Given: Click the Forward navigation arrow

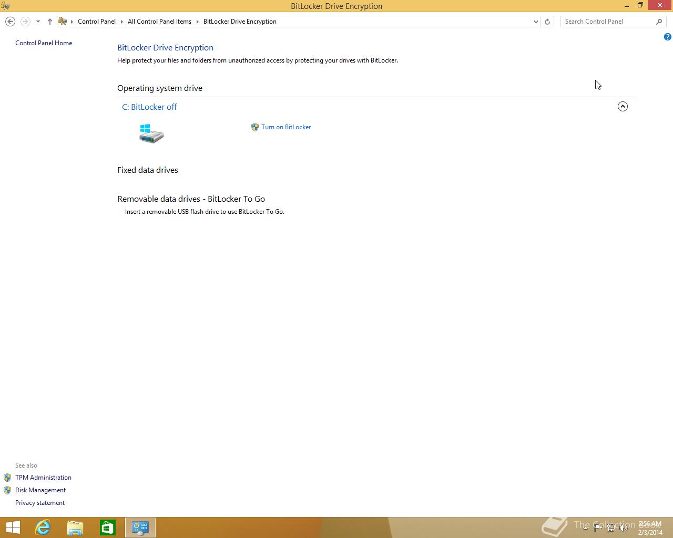Looking at the screenshot, I should click(x=25, y=22).
